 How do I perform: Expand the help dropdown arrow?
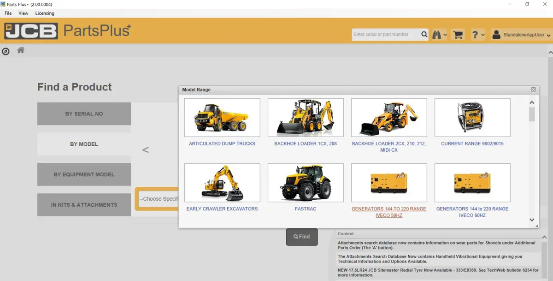click(x=482, y=35)
